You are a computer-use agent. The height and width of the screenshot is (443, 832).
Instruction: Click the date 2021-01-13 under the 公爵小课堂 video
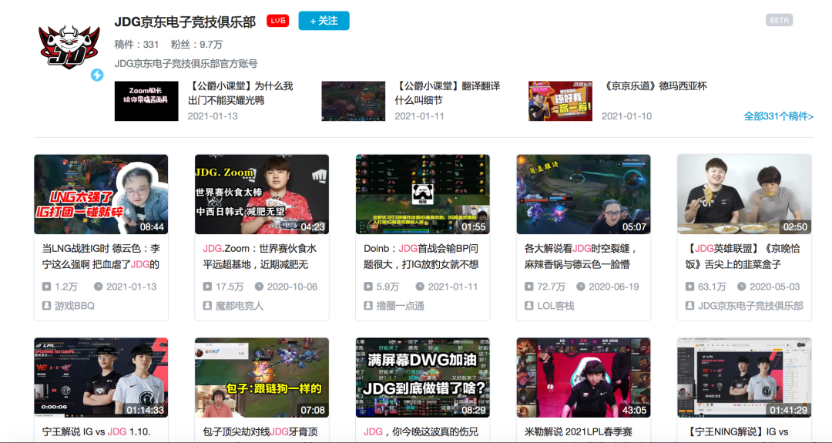[213, 116]
